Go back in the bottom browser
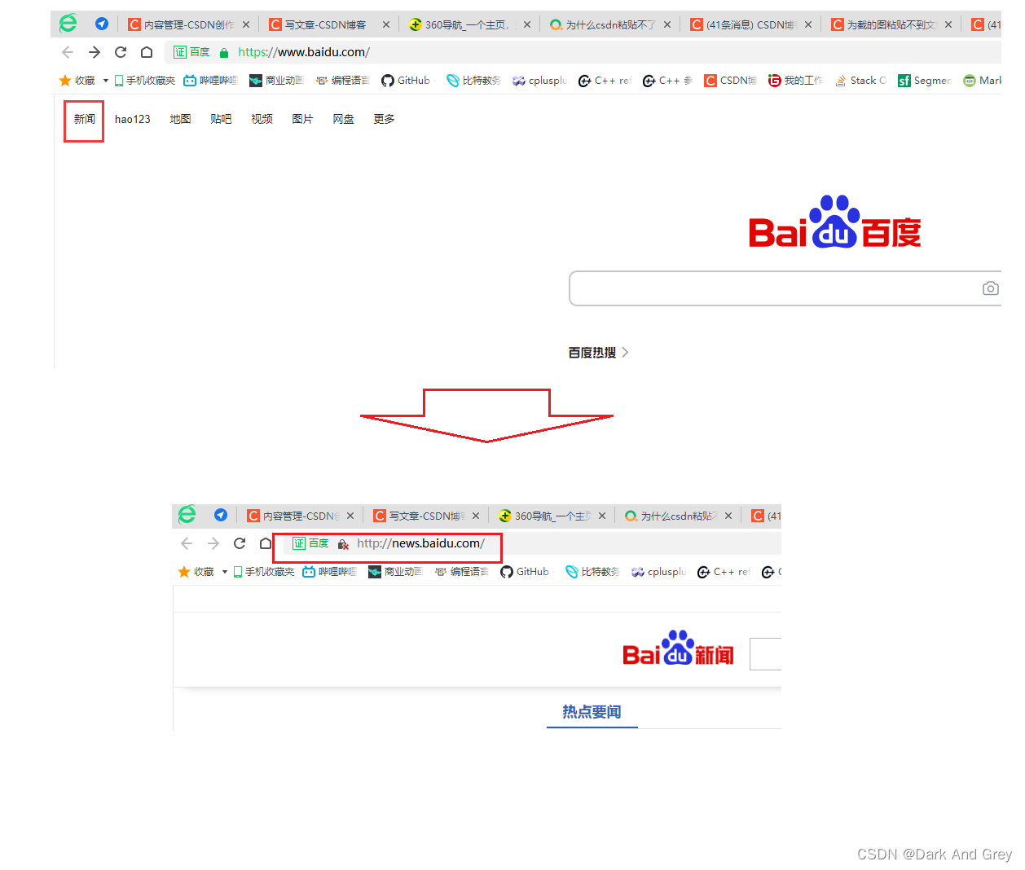The height and width of the screenshot is (870, 1025). click(x=187, y=543)
